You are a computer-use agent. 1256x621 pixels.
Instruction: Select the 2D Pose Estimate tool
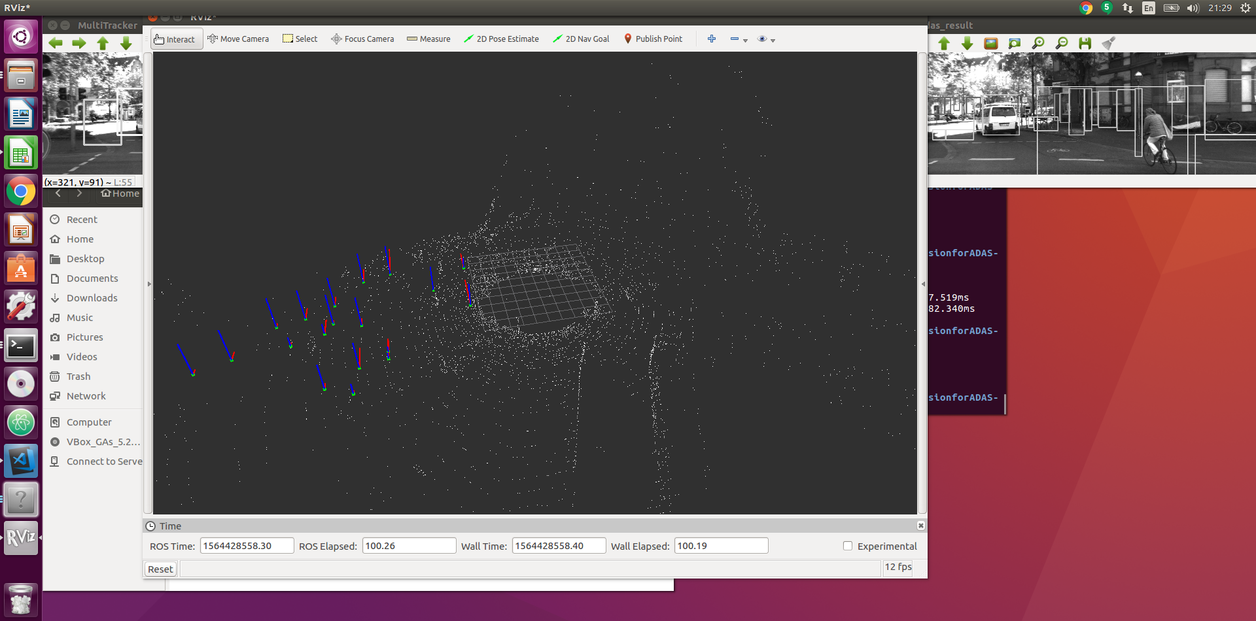(502, 39)
